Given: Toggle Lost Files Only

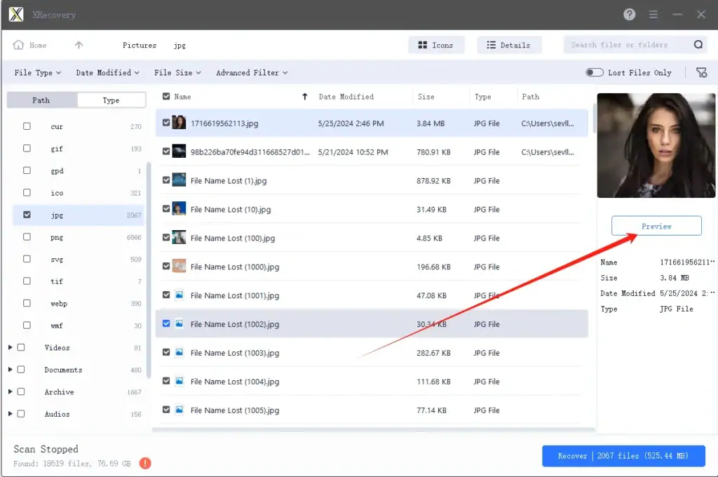Looking at the screenshot, I should click(594, 72).
